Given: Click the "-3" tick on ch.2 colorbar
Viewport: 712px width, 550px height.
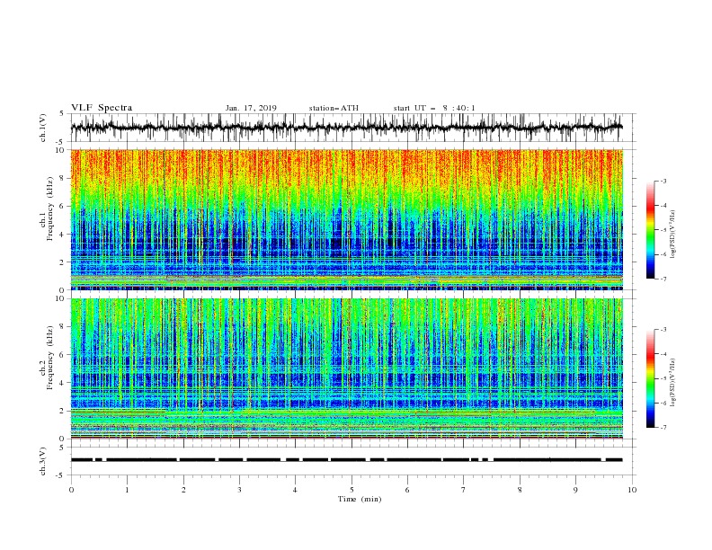Looking at the screenshot, I should (663, 330).
